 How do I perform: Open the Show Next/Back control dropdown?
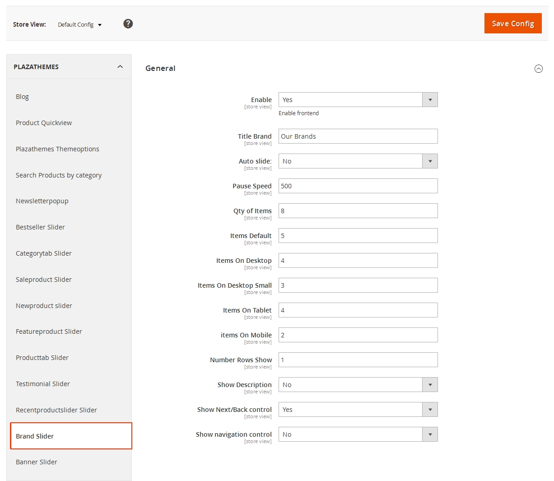coord(358,410)
